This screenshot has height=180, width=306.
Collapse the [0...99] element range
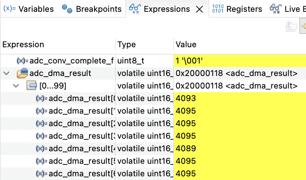coord(16,86)
